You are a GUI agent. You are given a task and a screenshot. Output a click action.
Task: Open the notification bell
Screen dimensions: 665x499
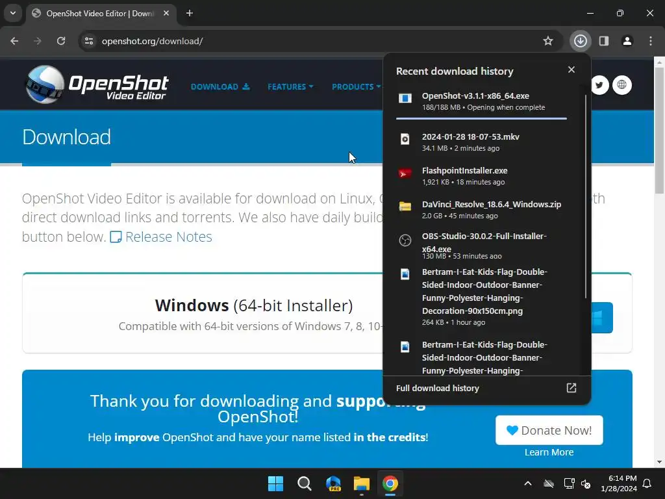647,483
